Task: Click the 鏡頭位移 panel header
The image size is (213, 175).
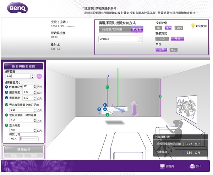Action: point(24,149)
